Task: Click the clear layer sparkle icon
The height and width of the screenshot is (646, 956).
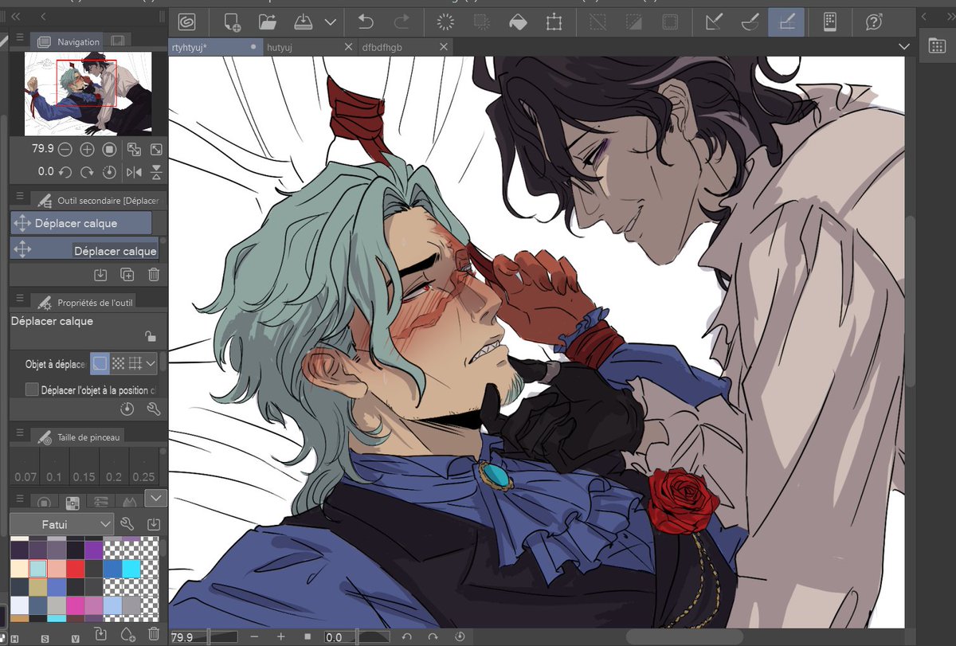Action: pyautogui.click(x=445, y=22)
